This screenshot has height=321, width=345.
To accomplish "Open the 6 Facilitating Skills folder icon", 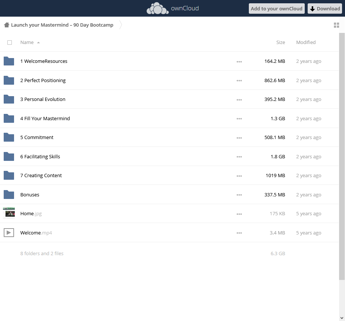I will tap(9, 156).
